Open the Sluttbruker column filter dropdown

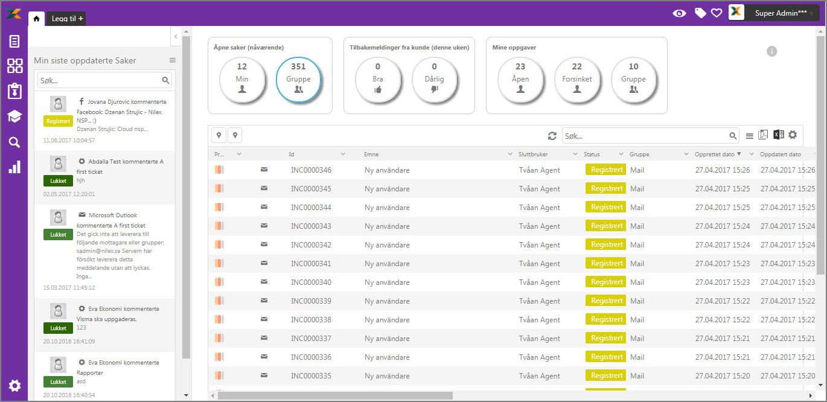click(575, 155)
